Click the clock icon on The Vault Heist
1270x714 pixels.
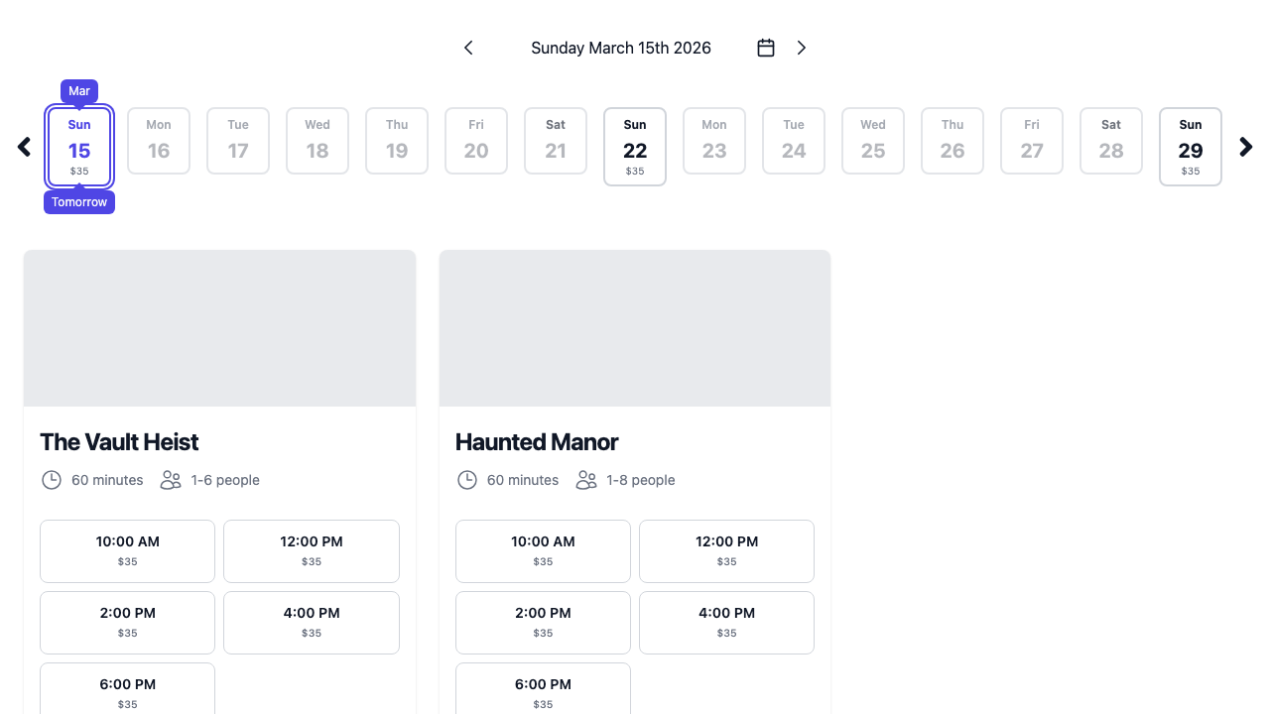(52, 480)
